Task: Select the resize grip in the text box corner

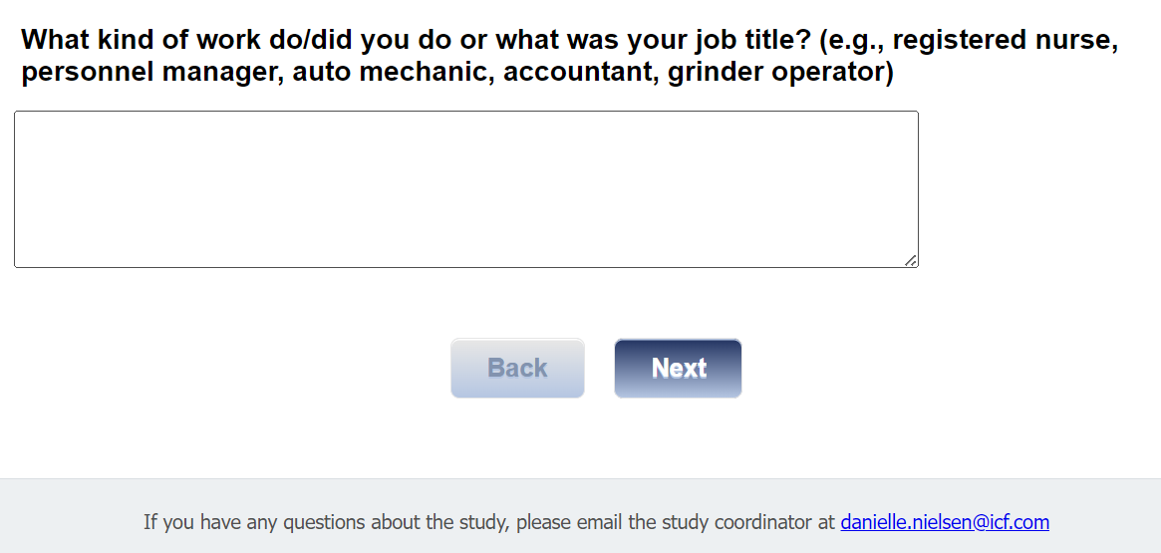Action: [x=911, y=260]
